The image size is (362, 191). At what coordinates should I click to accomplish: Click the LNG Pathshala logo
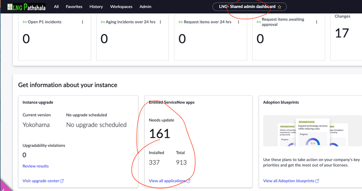tap(26, 7)
